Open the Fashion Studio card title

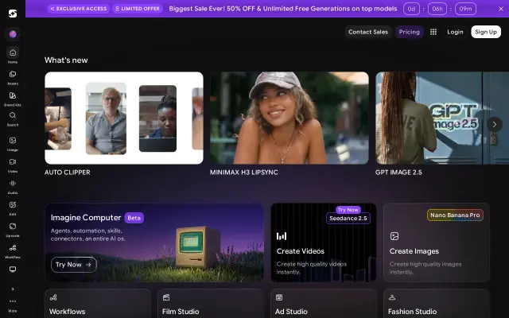[x=412, y=312]
